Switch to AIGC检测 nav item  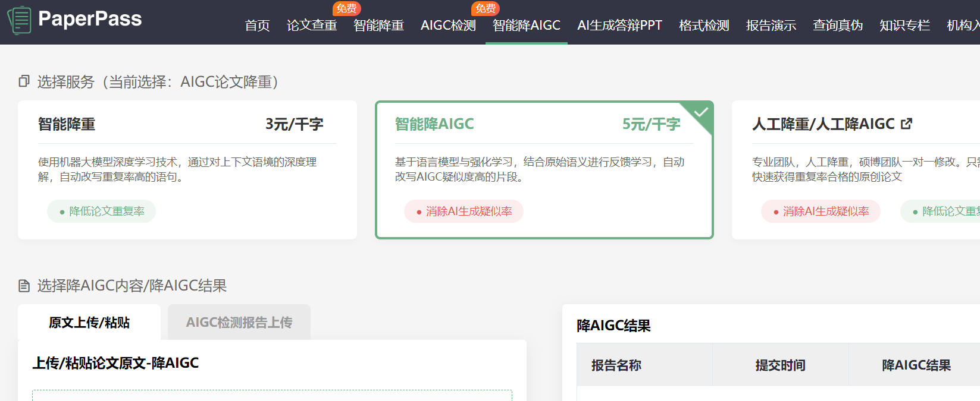(x=448, y=26)
